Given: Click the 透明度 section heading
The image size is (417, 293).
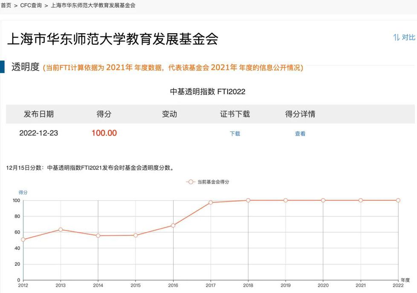Looking at the screenshot, I should point(26,67).
